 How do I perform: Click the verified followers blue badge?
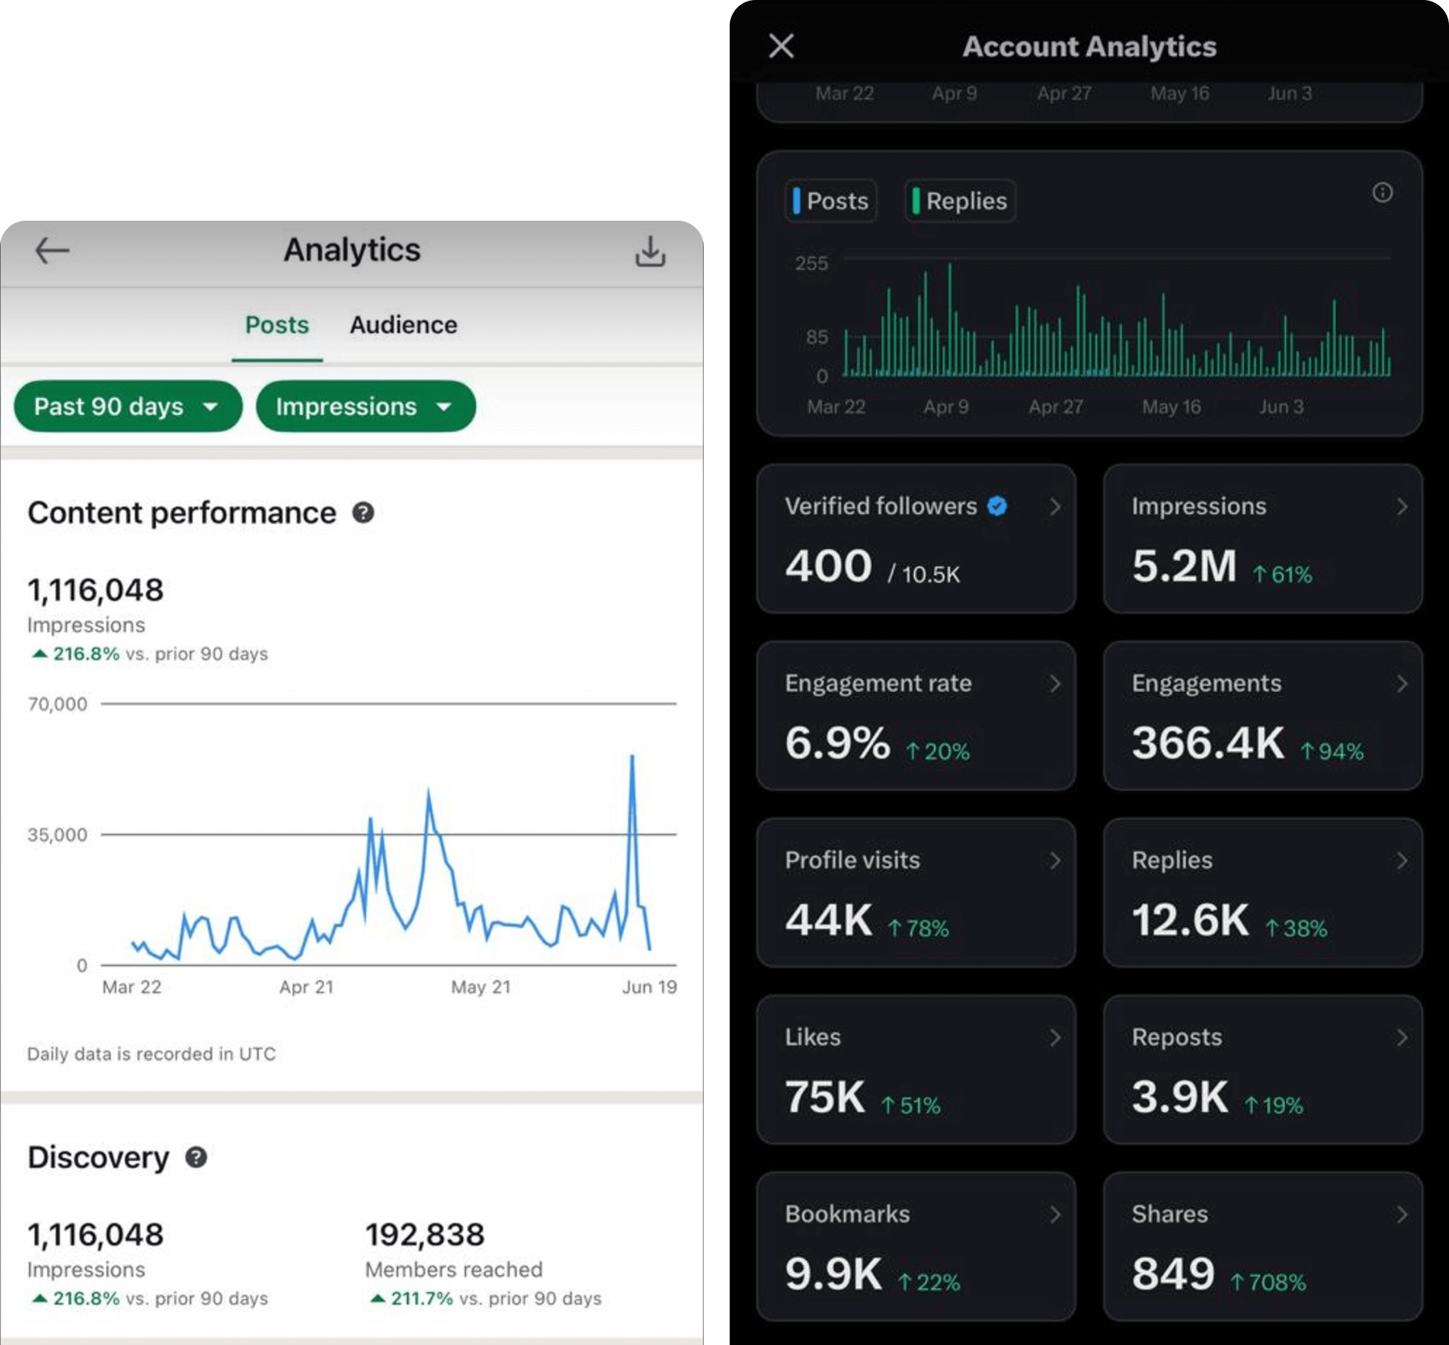(997, 506)
